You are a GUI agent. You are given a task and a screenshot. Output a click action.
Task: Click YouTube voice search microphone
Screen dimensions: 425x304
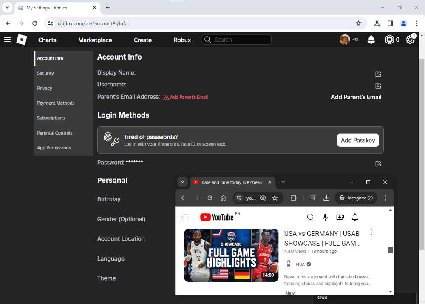325,217
